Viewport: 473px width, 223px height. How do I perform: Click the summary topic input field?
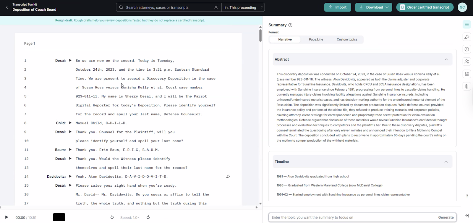pyautogui.click(x=352, y=217)
